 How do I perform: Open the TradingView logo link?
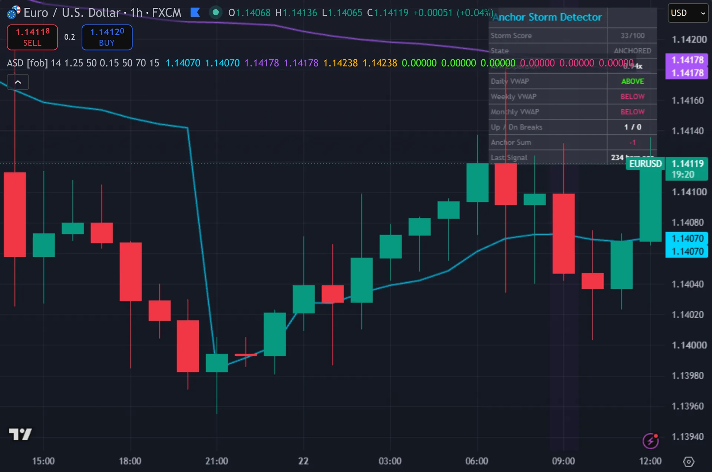[20, 434]
